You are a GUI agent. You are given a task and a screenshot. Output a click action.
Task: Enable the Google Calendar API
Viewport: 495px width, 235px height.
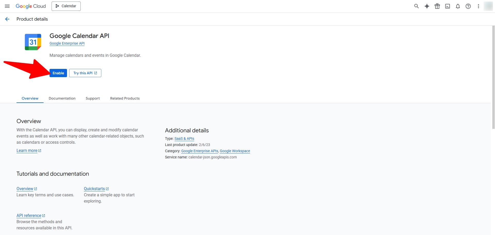(58, 73)
